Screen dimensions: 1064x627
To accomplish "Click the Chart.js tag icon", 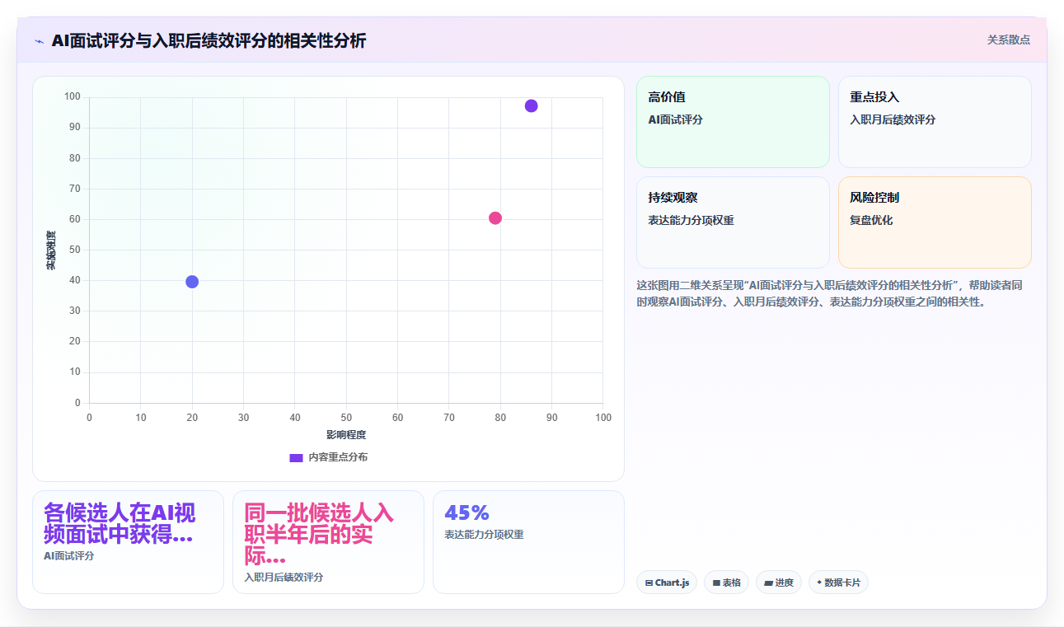I will [x=649, y=583].
